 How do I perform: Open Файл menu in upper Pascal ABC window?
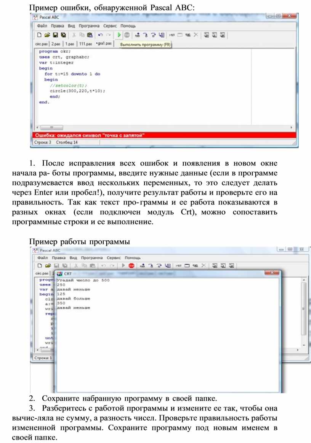click(42, 26)
